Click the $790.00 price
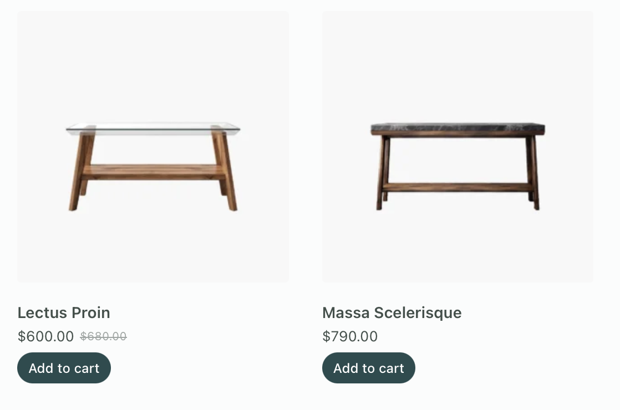The image size is (620, 410). pos(350,336)
